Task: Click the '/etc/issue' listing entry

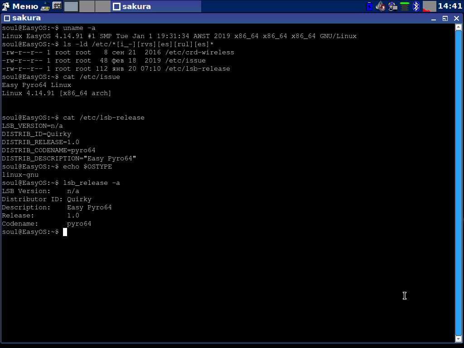Action: point(185,60)
